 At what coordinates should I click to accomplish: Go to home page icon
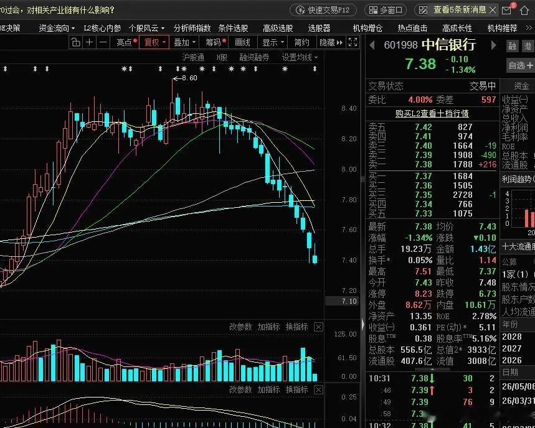tap(524, 10)
